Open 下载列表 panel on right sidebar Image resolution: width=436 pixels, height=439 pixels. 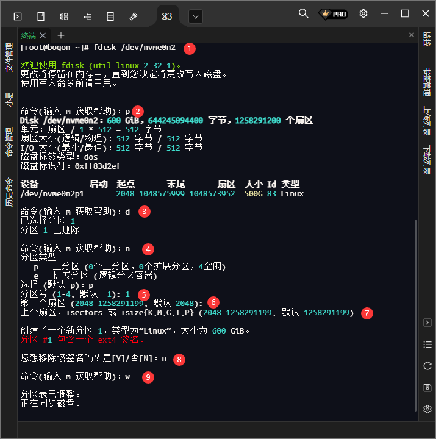(427, 160)
